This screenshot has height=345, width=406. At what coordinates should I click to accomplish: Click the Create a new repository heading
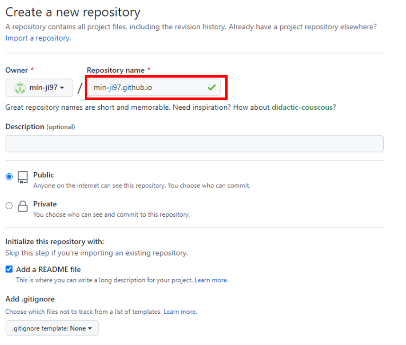[73, 12]
